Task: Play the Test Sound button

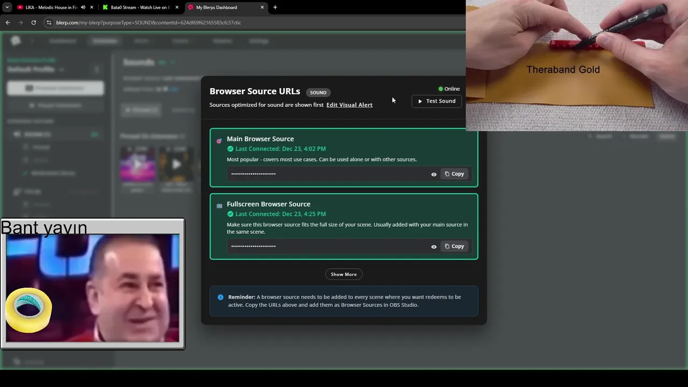Action: (x=436, y=101)
